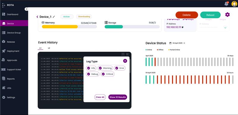Click the Deployment rocket icon

pos(4,51)
